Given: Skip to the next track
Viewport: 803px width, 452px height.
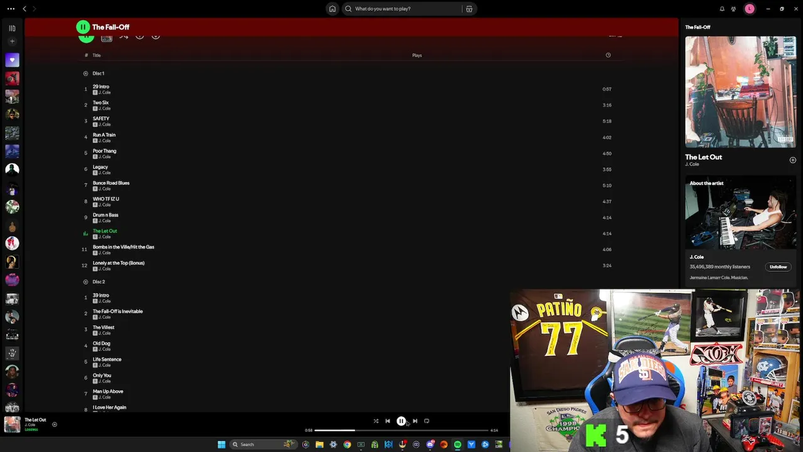Looking at the screenshot, I should point(415,421).
